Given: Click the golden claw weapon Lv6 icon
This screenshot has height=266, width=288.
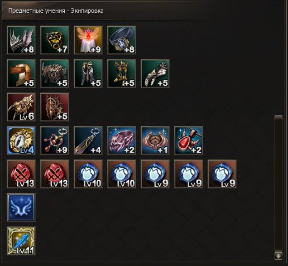Looking at the screenshot, I should pyautogui.click(x=21, y=107).
